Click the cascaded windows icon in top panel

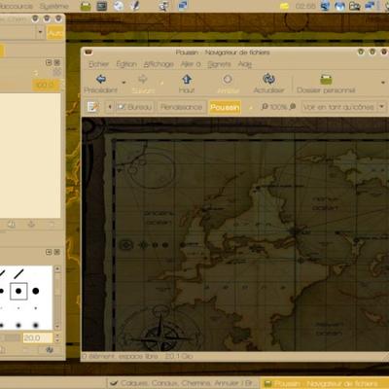click(x=183, y=6)
